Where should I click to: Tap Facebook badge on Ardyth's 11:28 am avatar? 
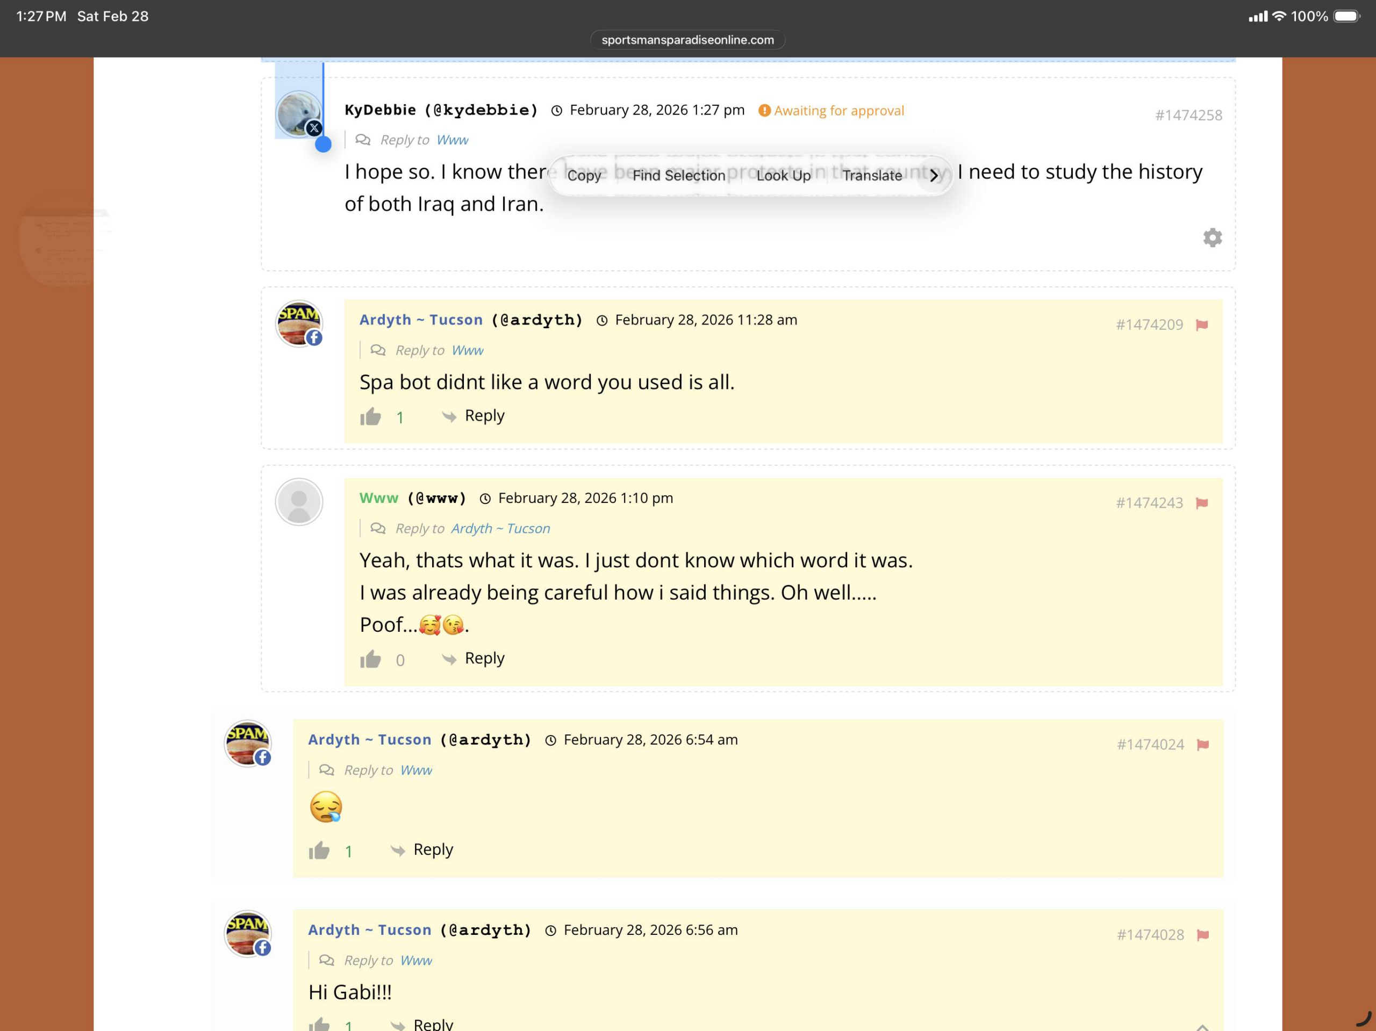[x=314, y=337]
